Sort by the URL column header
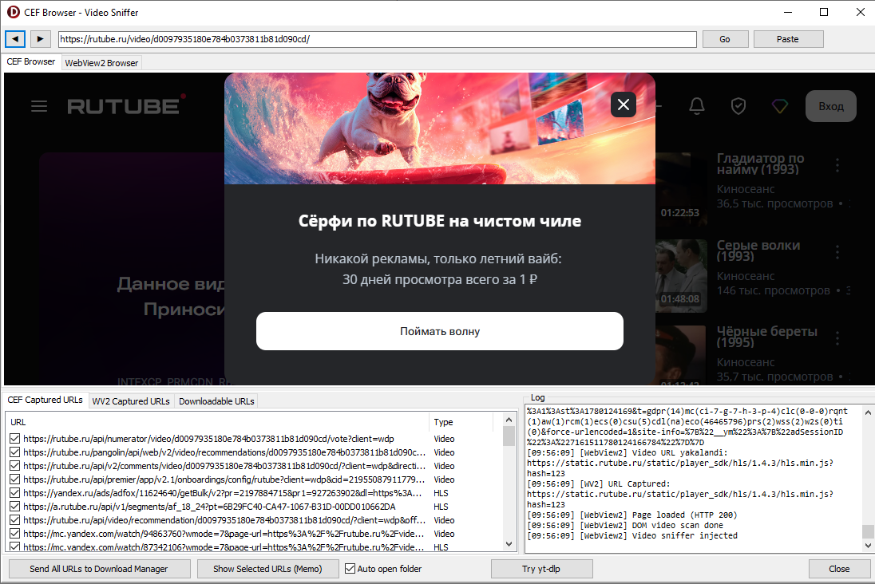 click(x=218, y=422)
